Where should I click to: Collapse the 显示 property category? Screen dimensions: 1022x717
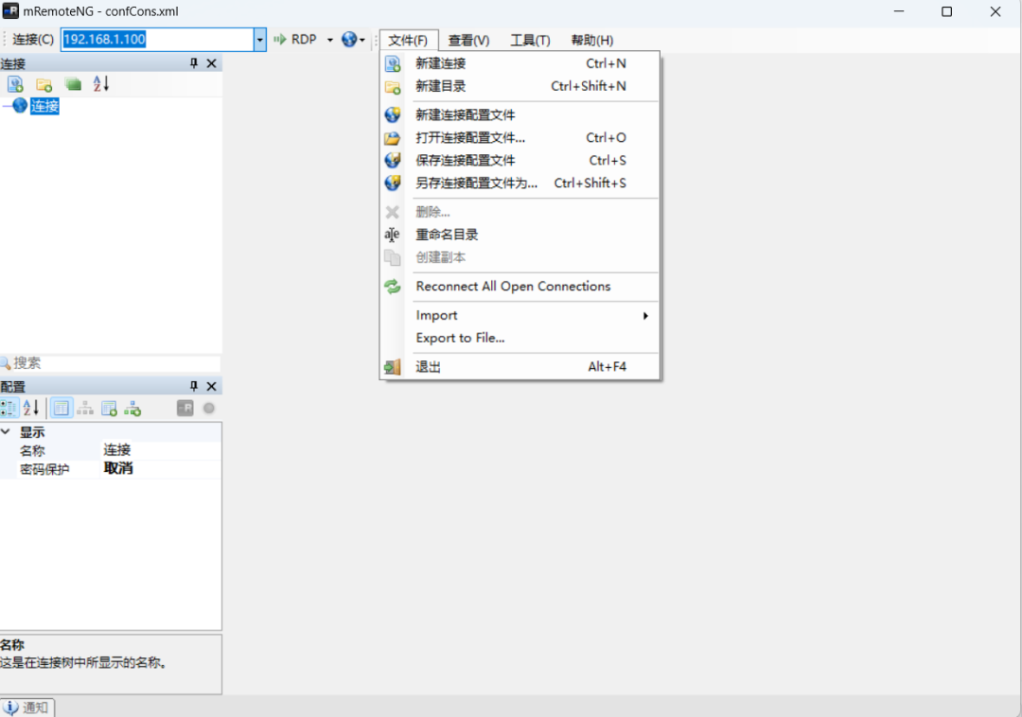[7, 432]
